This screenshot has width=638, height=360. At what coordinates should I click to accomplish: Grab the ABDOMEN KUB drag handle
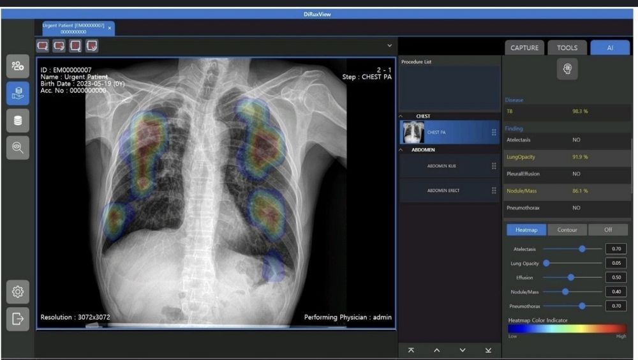494,166
